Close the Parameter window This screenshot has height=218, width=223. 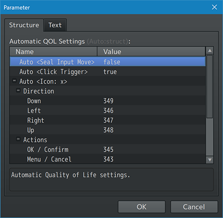coord(214,7)
